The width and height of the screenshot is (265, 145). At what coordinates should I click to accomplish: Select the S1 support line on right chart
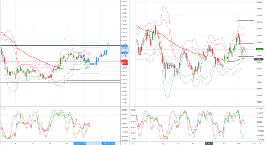coord(246,57)
